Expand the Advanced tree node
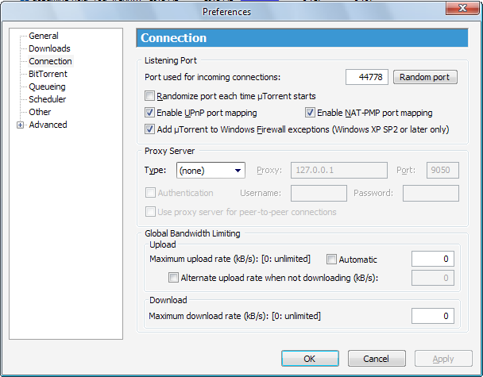The height and width of the screenshot is (377, 483). pos(20,125)
